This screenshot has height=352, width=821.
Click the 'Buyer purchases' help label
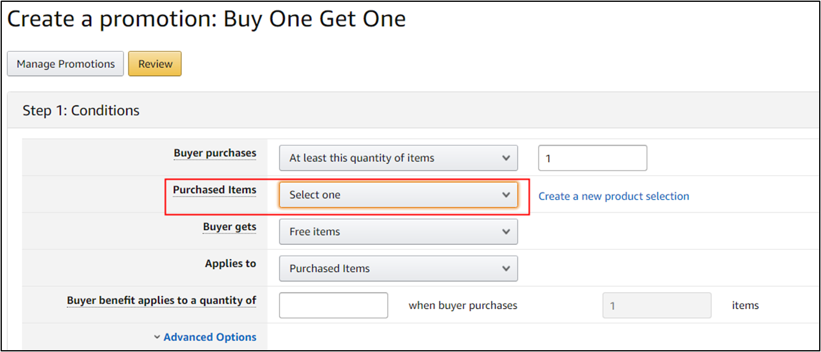pos(215,153)
